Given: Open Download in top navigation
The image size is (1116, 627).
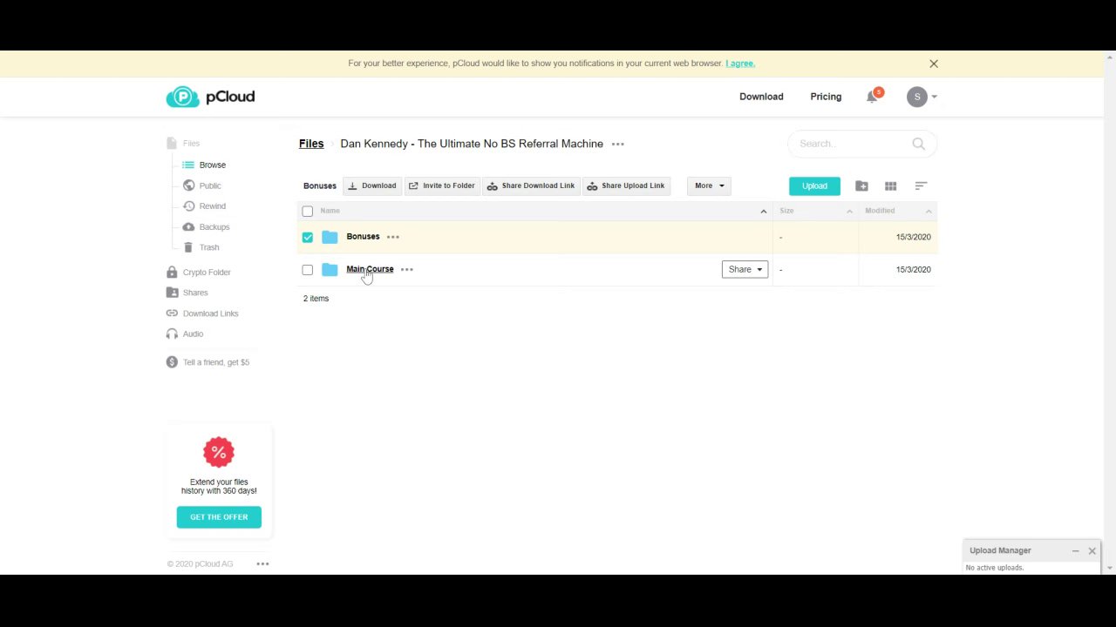Looking at the screenshot, I should coord(761,97).
